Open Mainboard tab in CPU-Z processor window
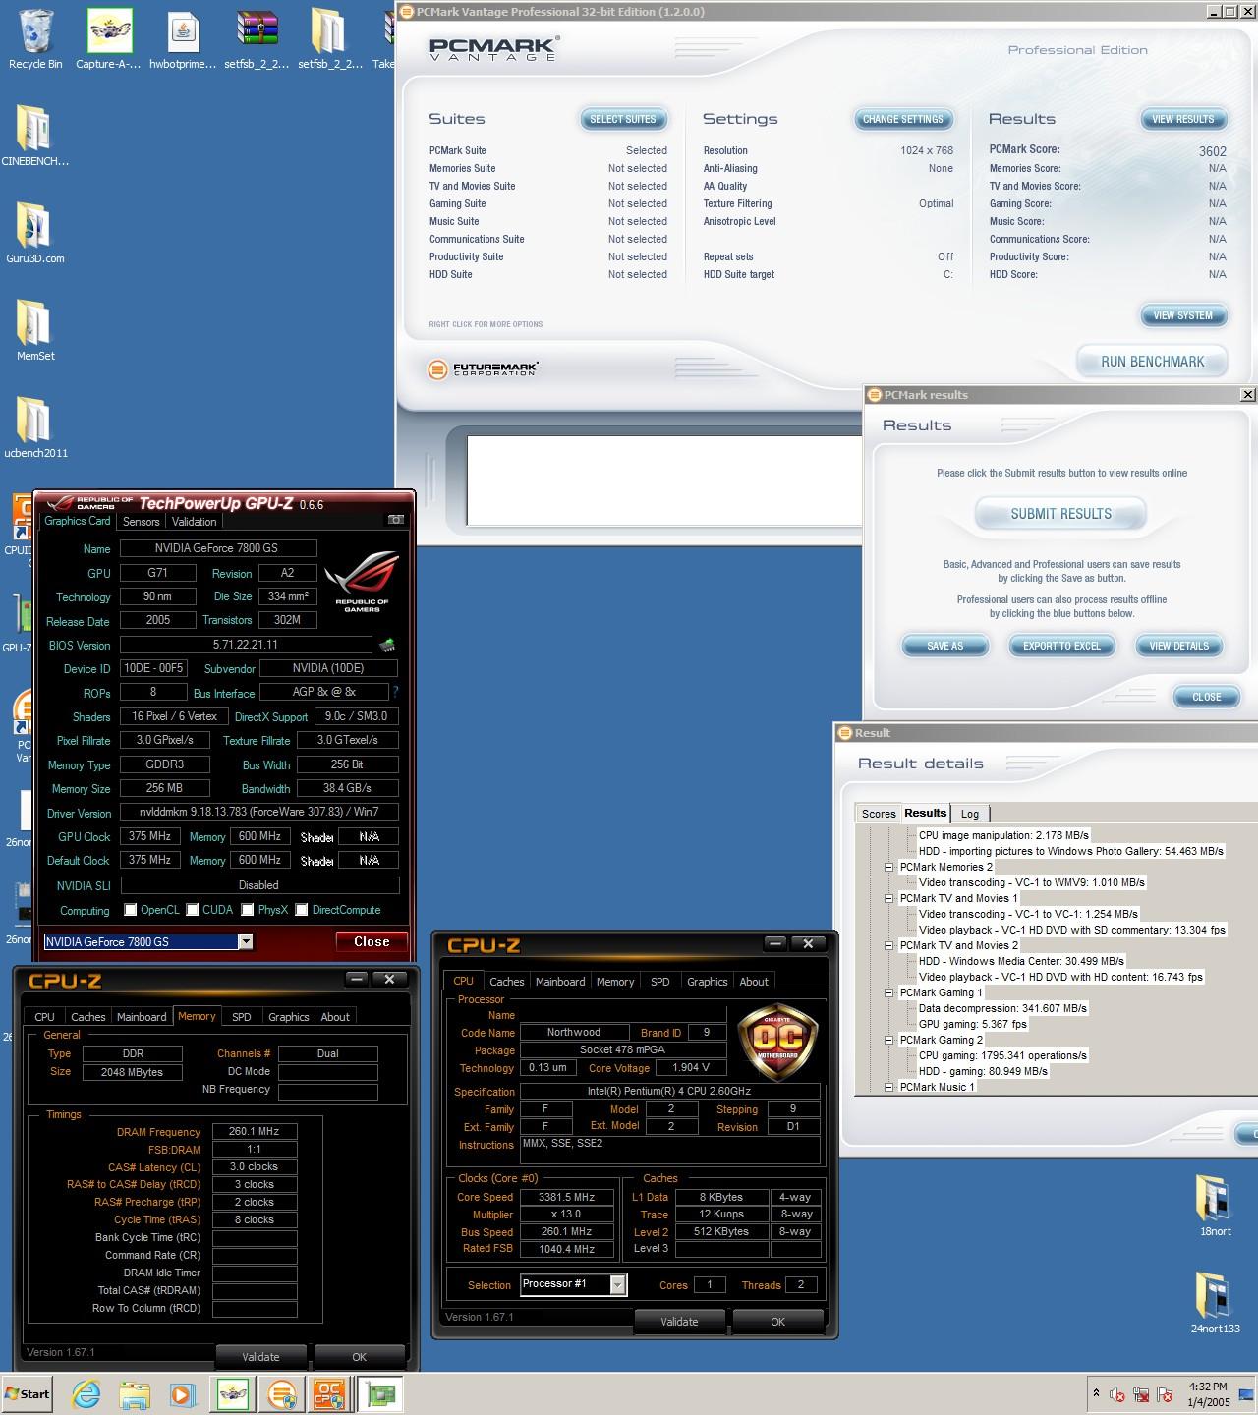This screenshot has width=1258, height=1415. 560,982
